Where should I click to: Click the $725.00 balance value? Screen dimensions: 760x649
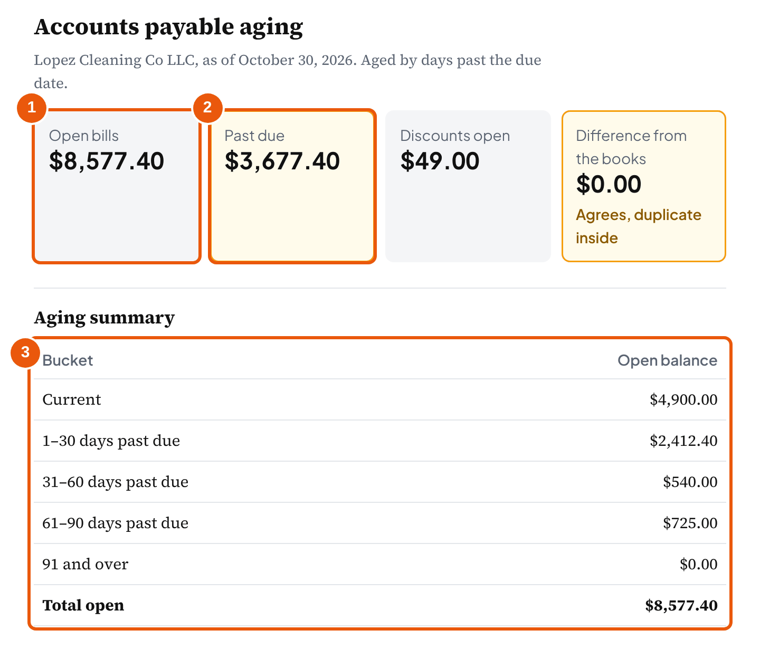[690, 523]
